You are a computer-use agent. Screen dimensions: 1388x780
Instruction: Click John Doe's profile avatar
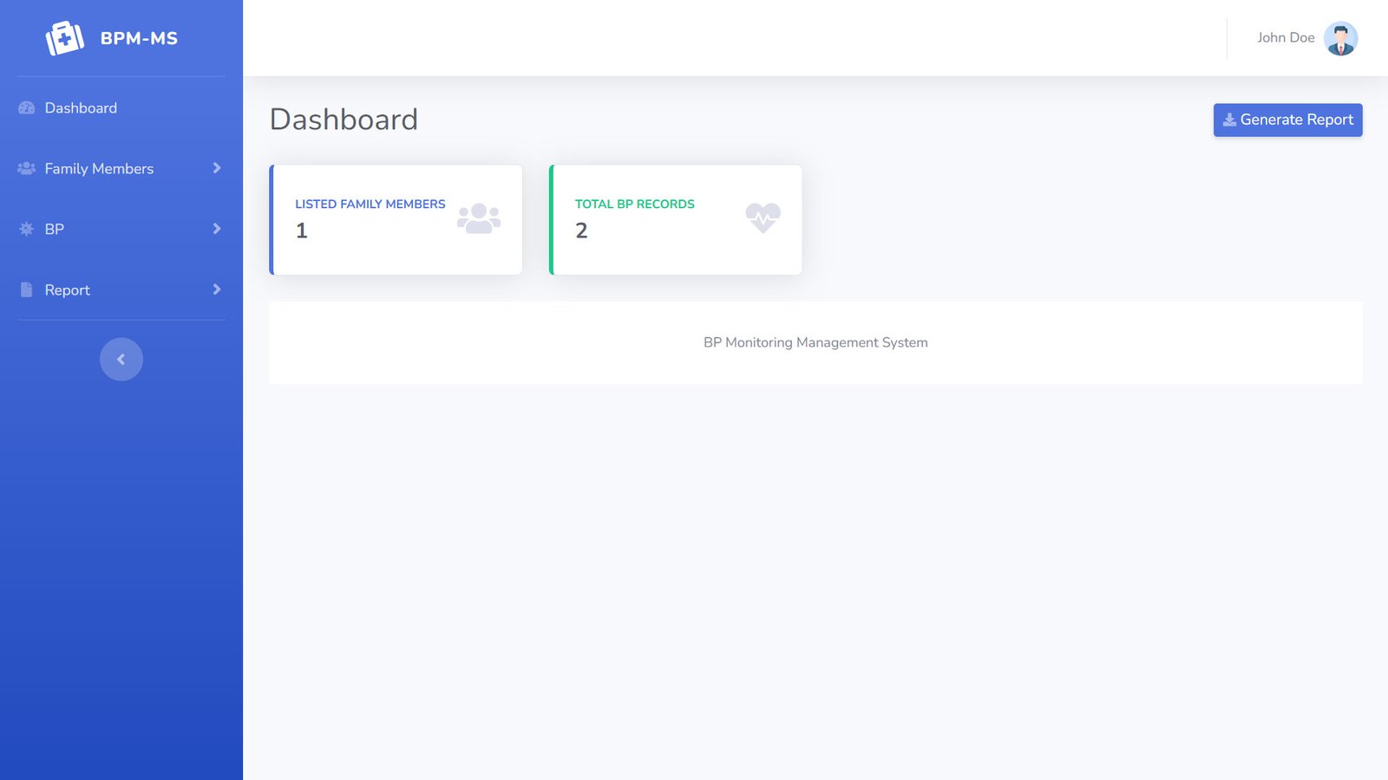(1341, 38)
